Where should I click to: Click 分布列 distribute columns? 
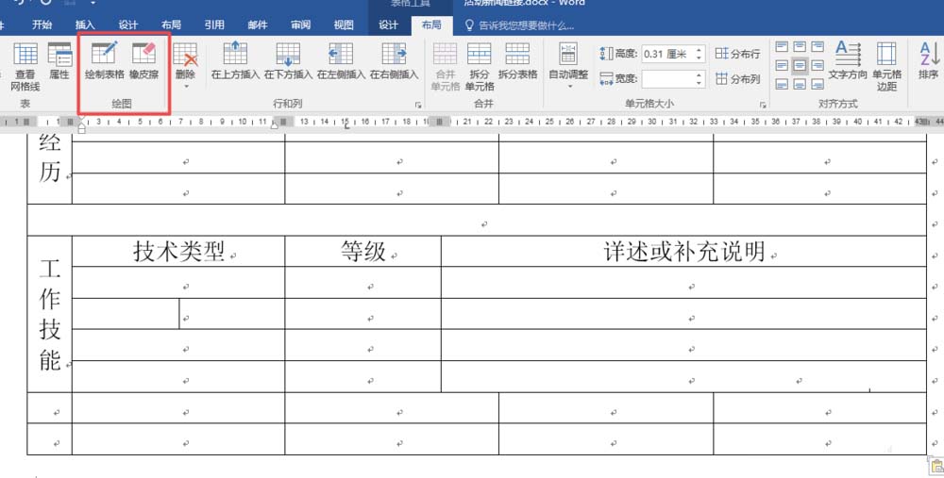pos(737,79)
